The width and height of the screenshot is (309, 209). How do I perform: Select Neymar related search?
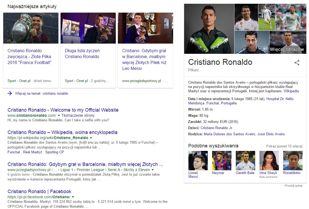tap(222, 163)
